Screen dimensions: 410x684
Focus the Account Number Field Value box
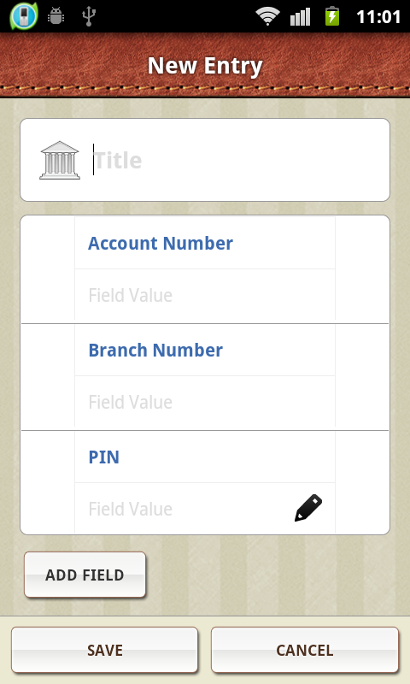click(x=205, y=295)
